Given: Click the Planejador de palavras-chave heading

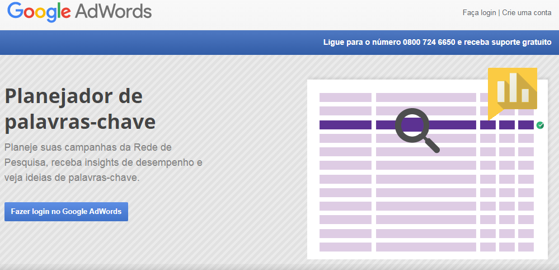Looking at the screenshot, I should [x=80, y=109].
